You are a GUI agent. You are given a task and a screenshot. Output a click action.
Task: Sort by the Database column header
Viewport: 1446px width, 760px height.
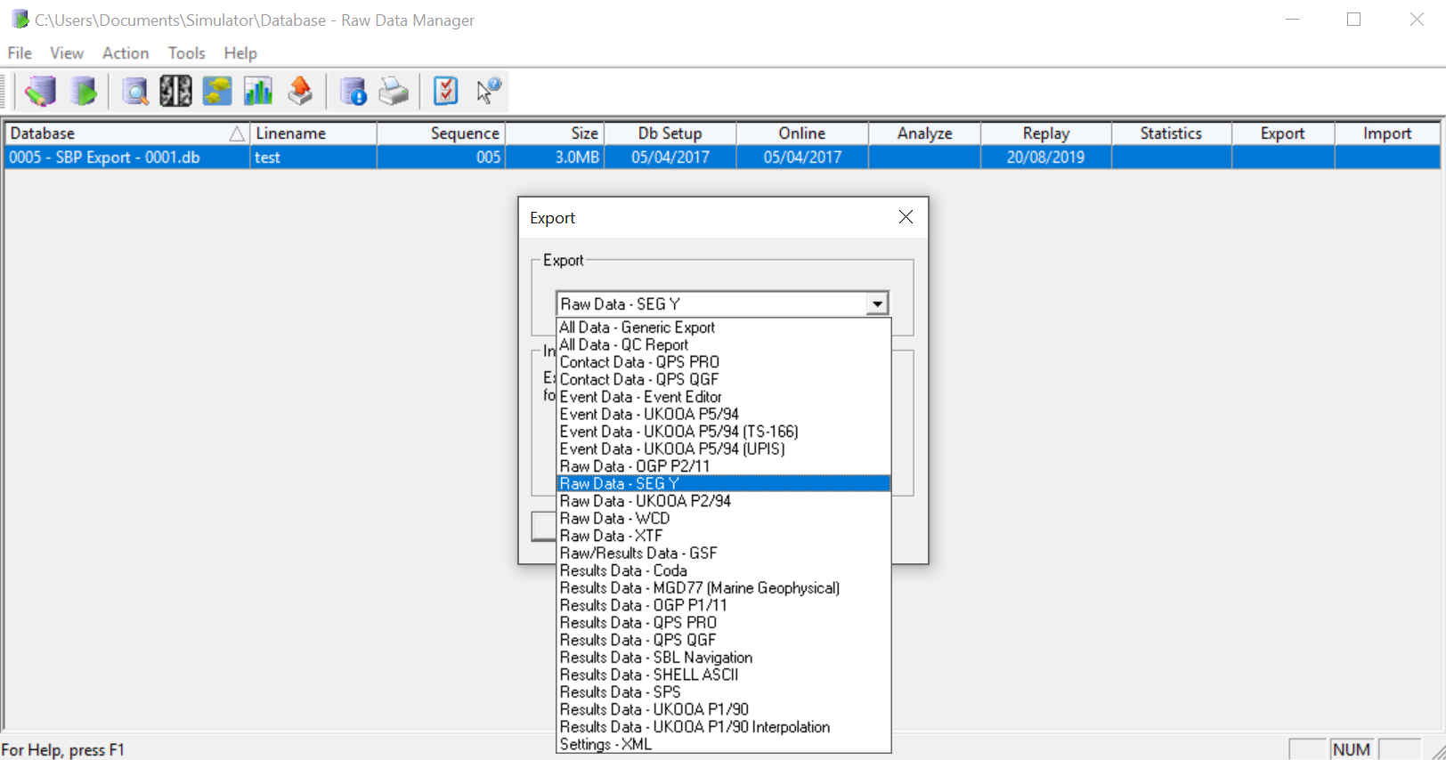pyautogui.click(x=116, y=133)
